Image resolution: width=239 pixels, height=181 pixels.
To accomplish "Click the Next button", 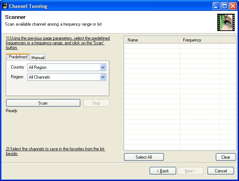I will (x=190, y=171).
